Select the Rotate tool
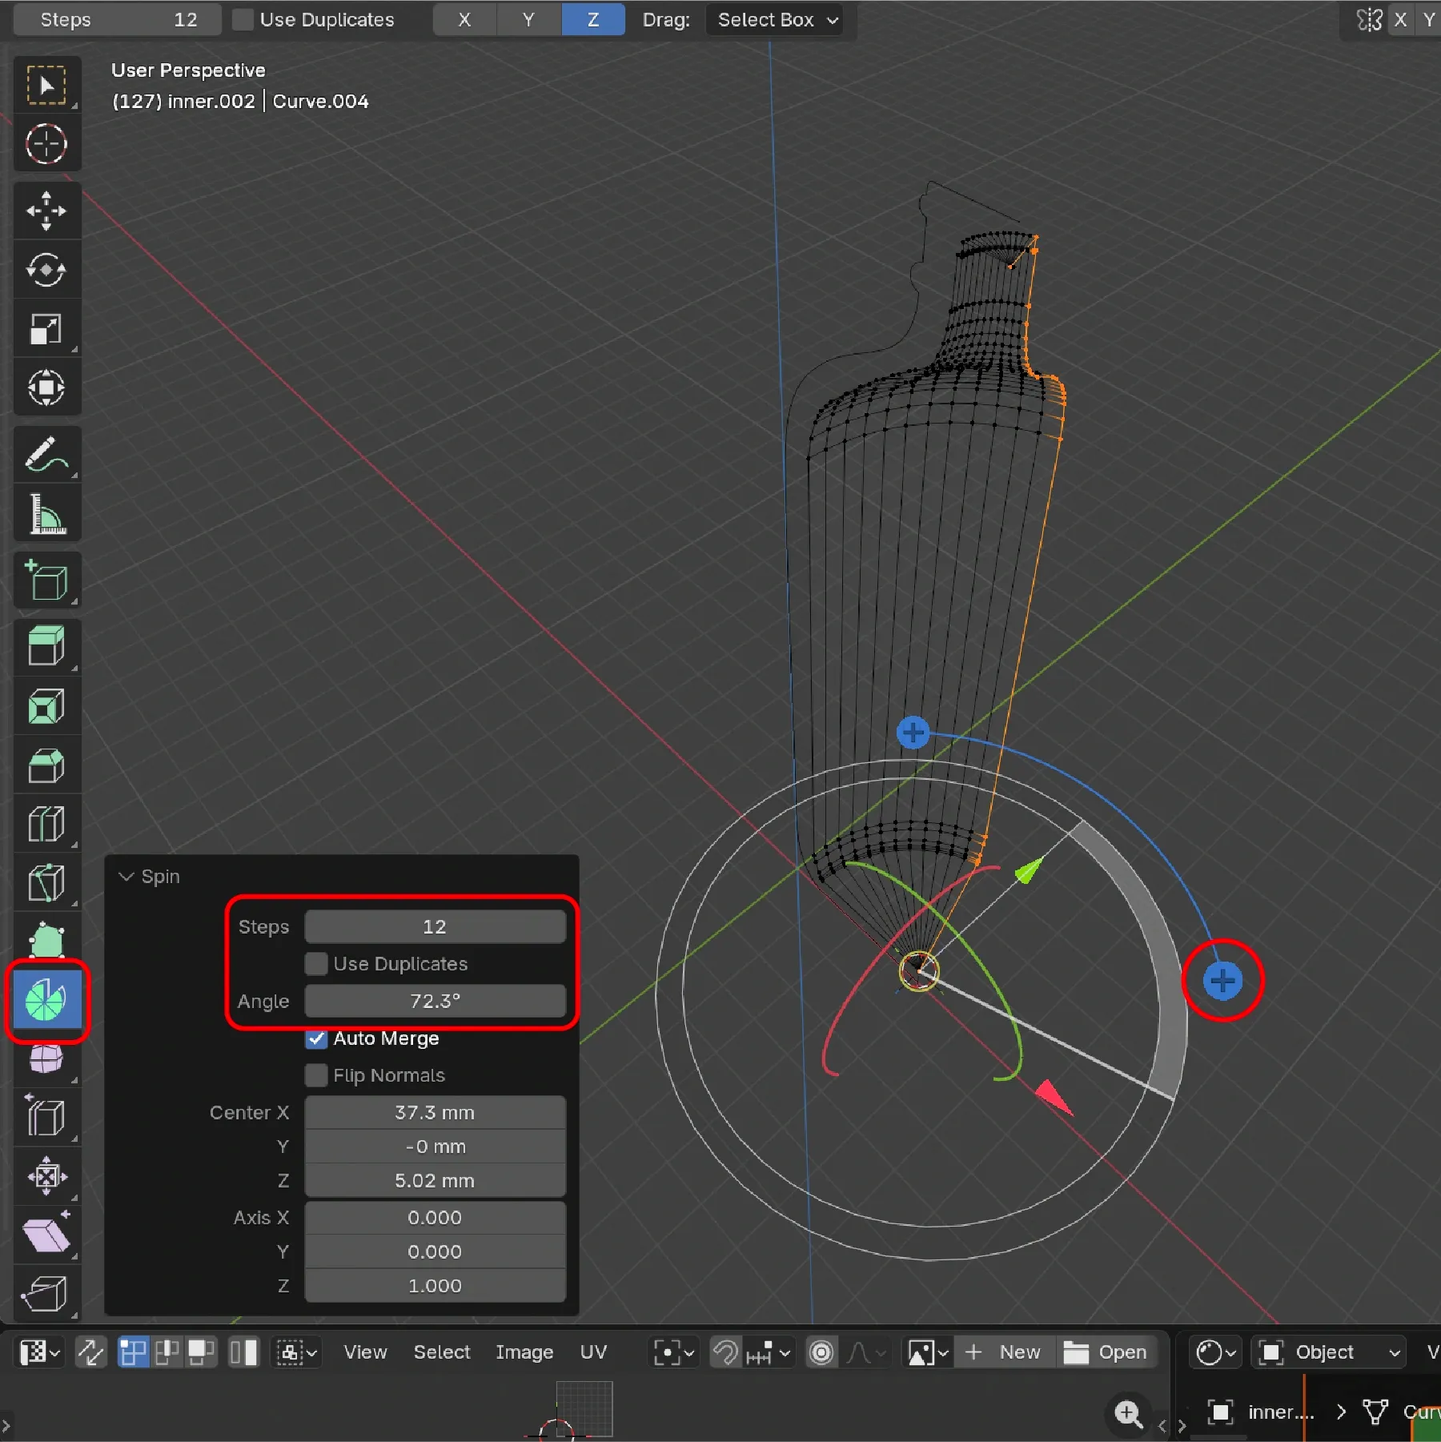This screenshot has height=1442, width=1441. (46, 270)
